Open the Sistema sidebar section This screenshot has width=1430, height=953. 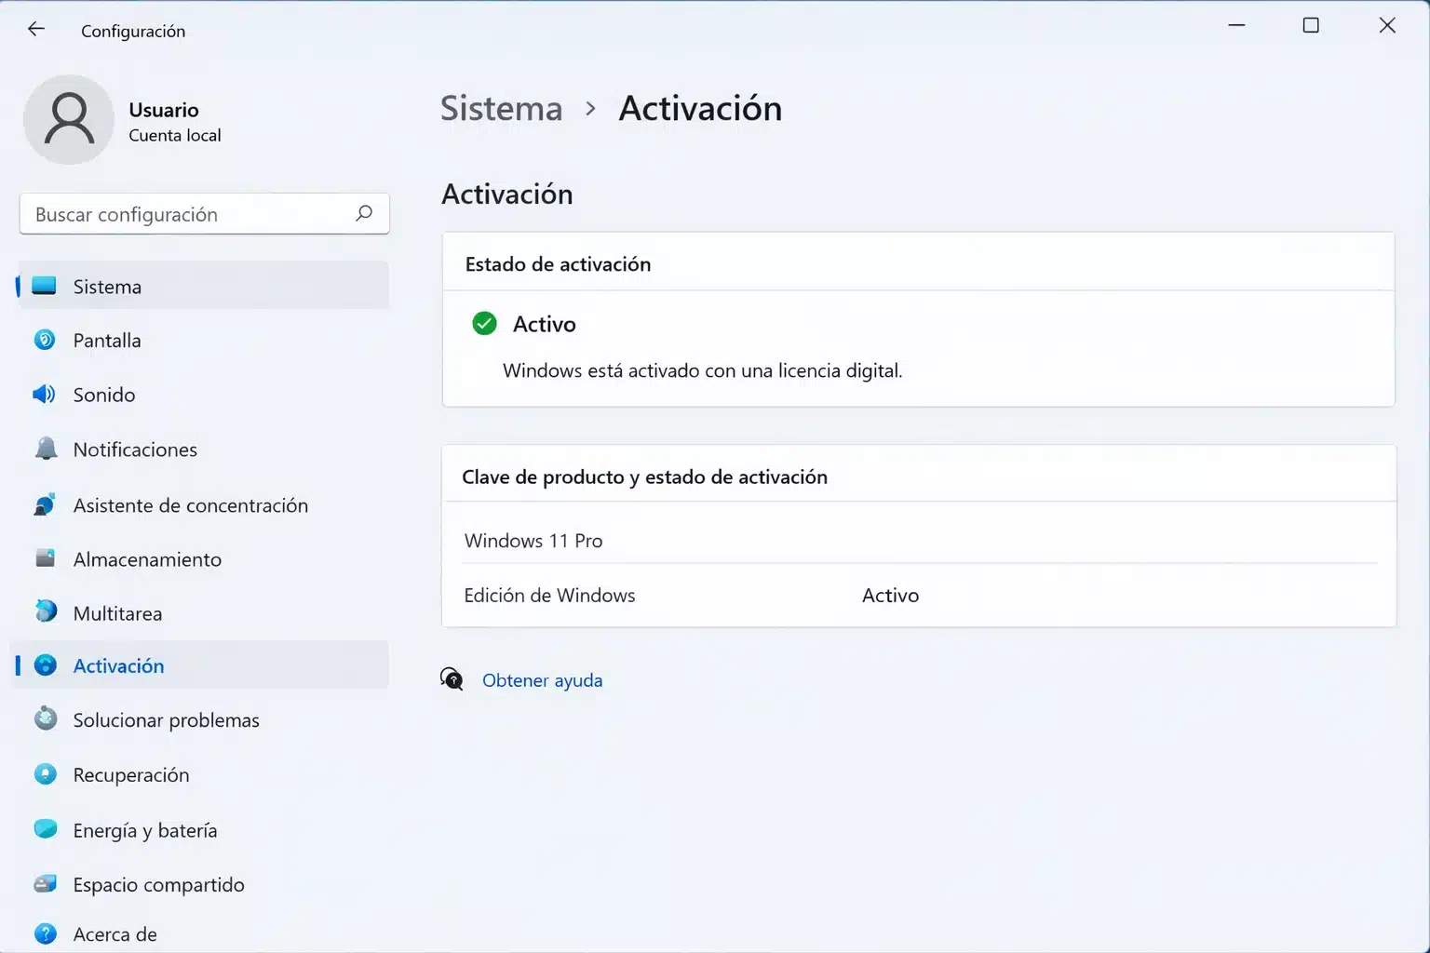coord(203,286)
